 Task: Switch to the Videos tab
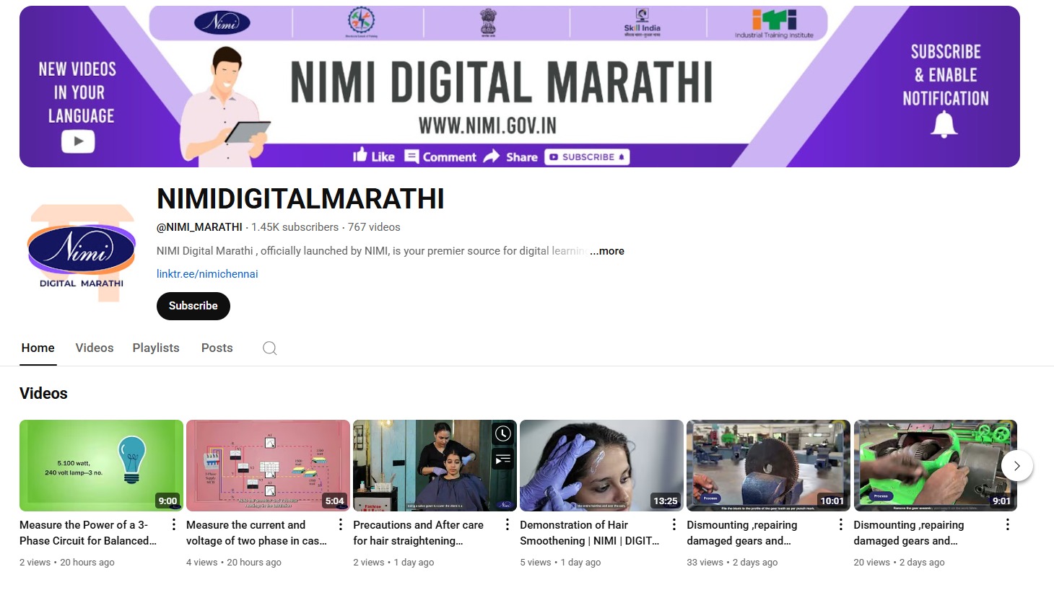[95, 348]
